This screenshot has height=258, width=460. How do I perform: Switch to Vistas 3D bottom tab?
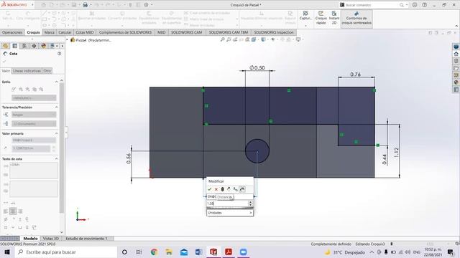(51, 239)
